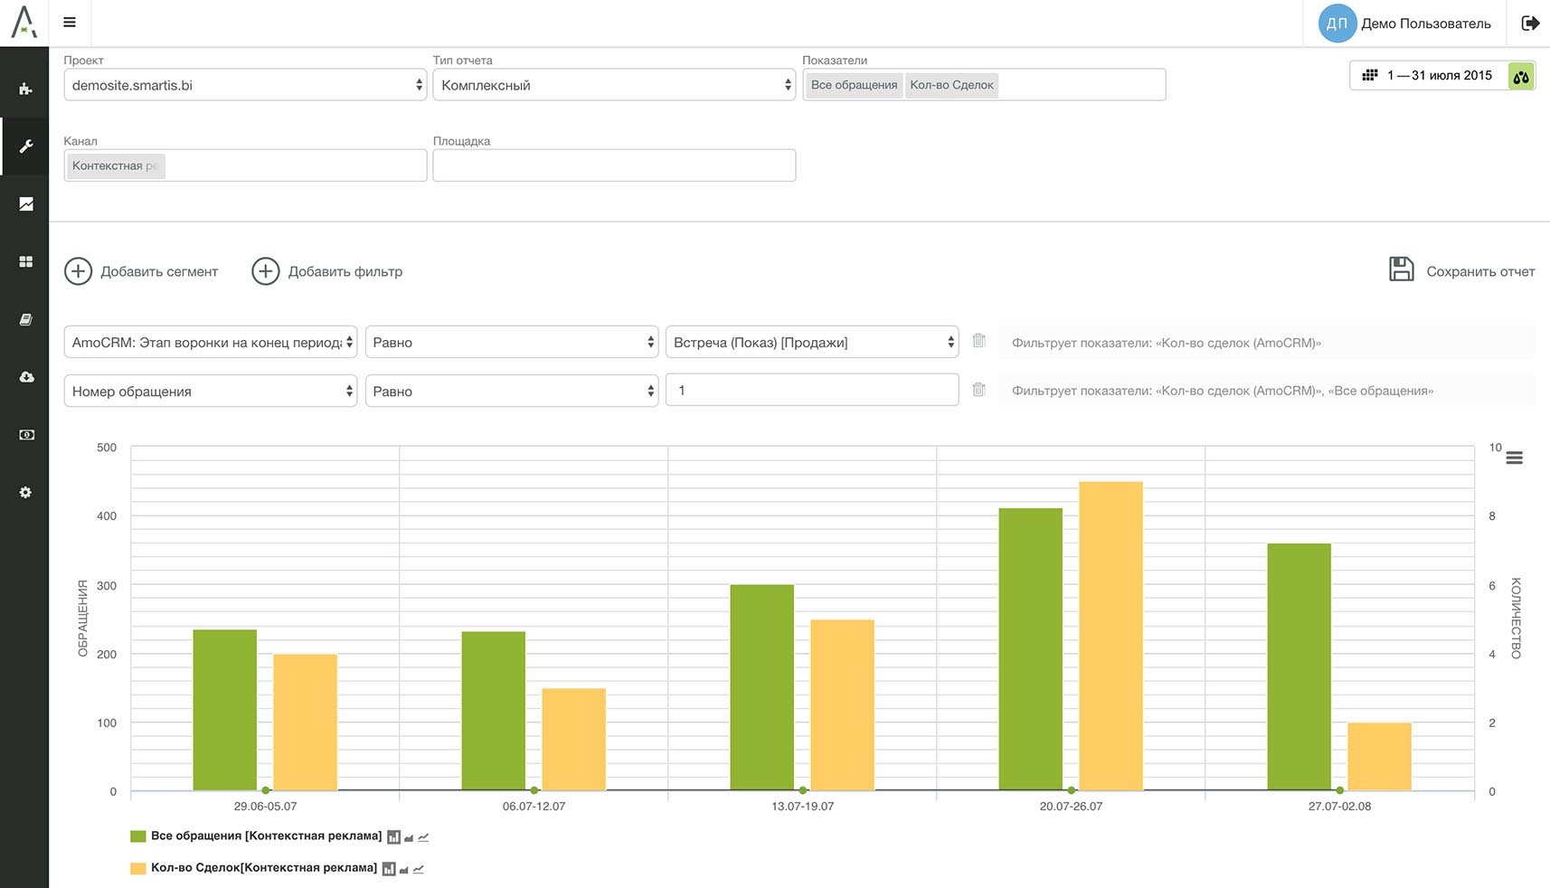Viewport: 1550px width, 888px height.
Task: Open the puzzle-piece integrations sidebar icon
Action: (x=25, y=89)
